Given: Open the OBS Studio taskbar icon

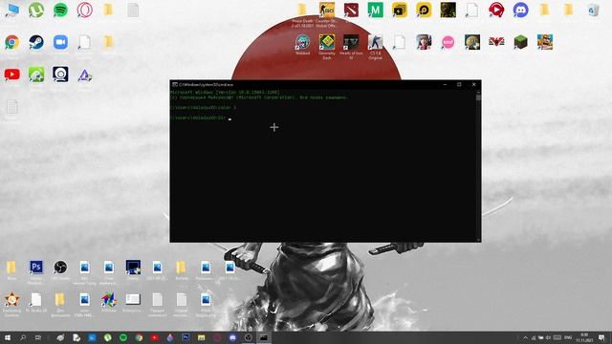Looking at the screenshot, I should 249,337.
